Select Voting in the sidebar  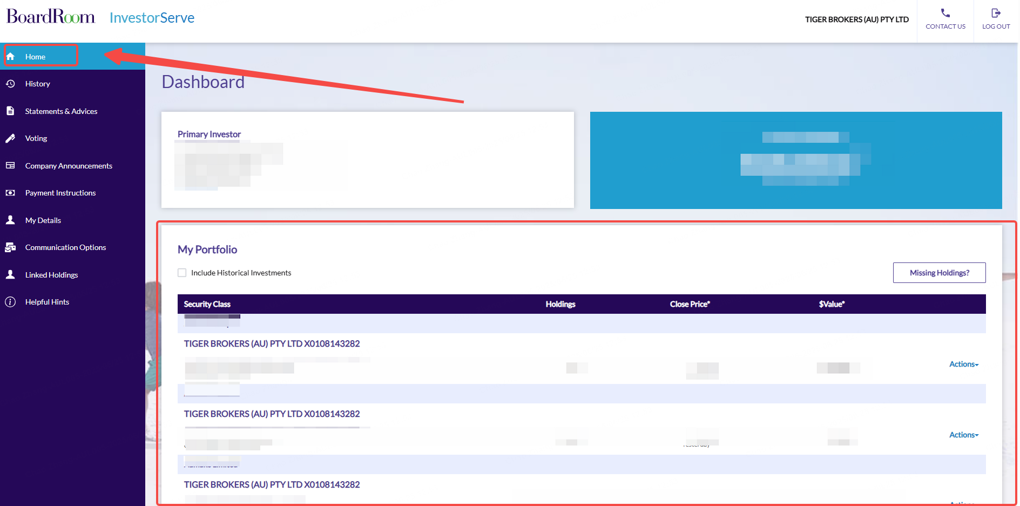(72, 138)
